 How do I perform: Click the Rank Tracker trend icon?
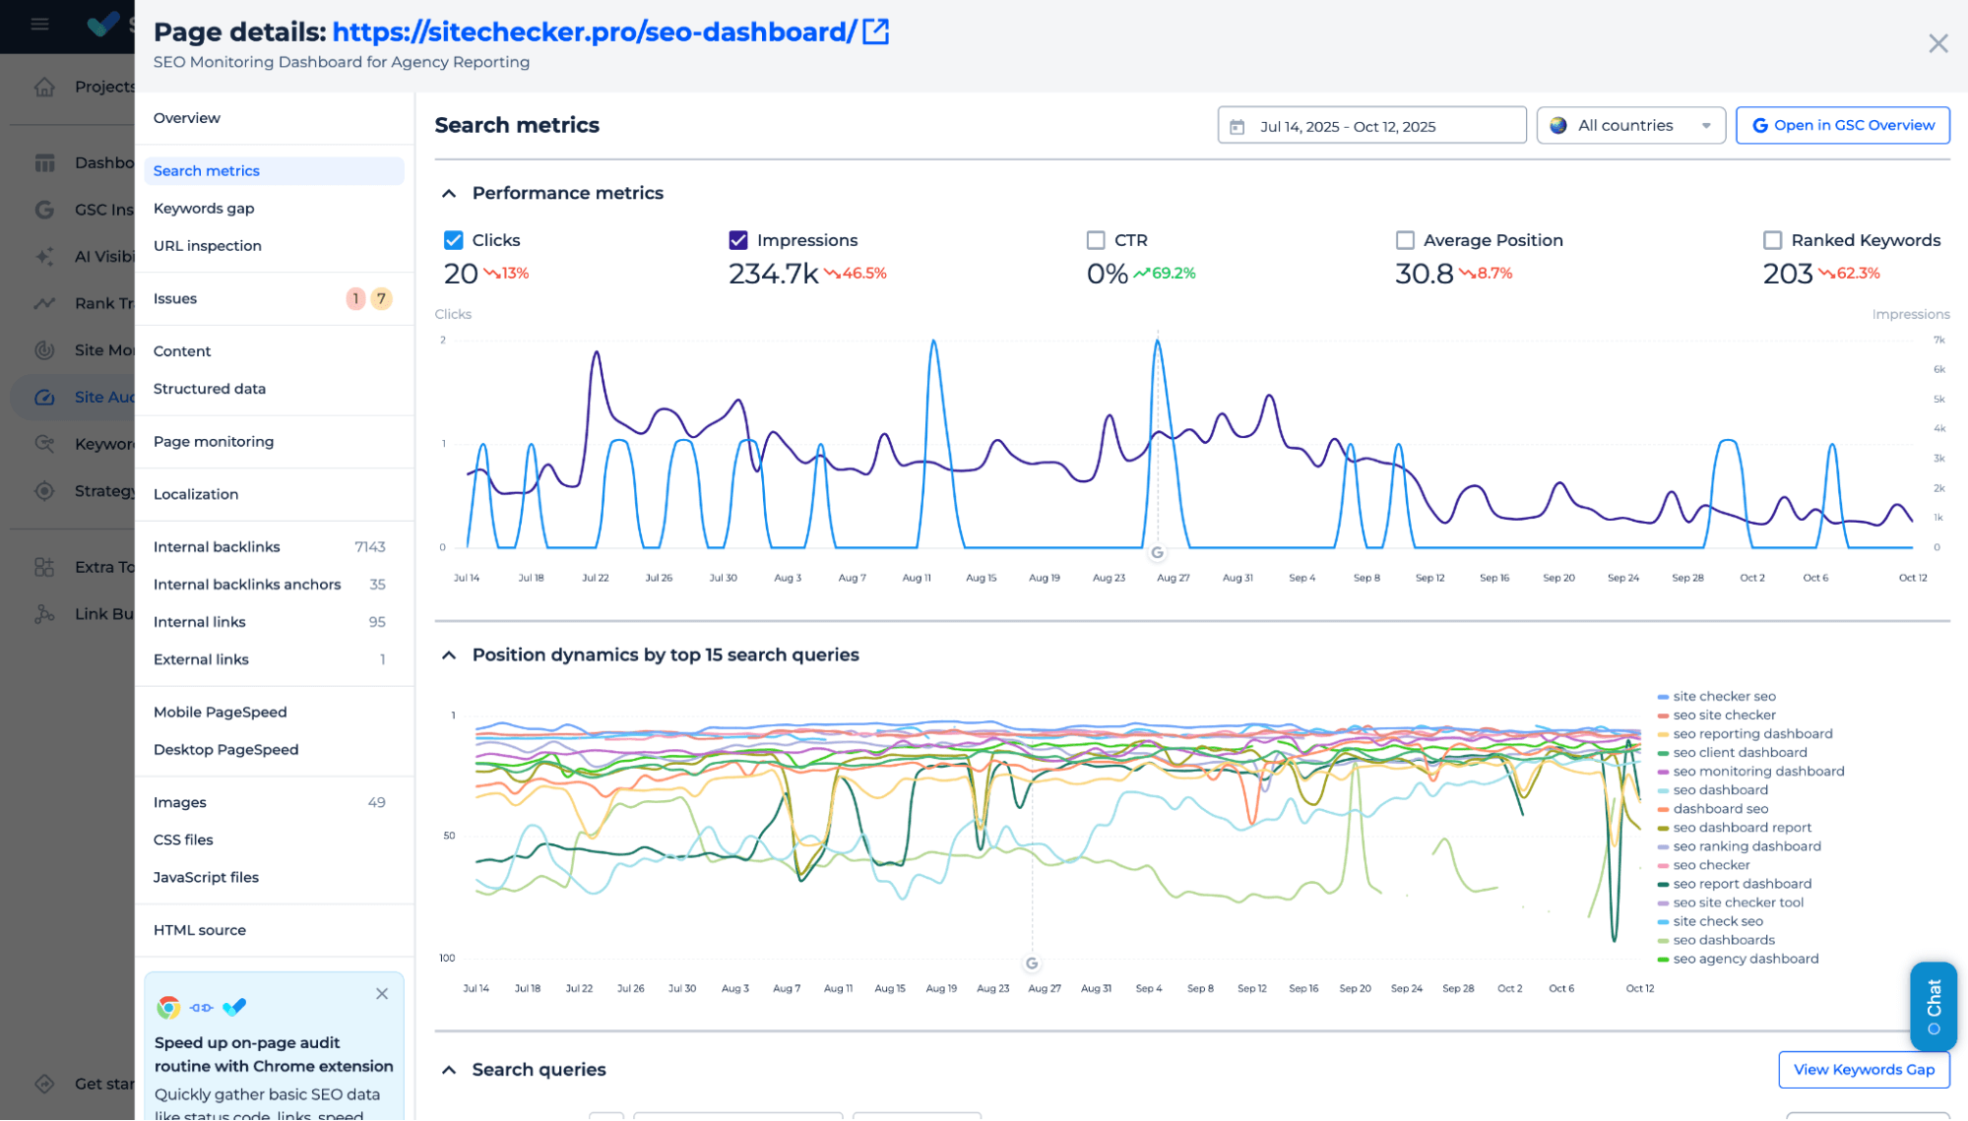(x=44, y=303)
